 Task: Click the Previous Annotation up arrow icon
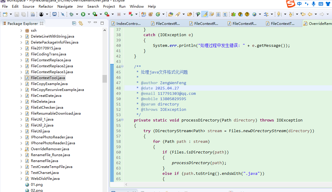291,14
